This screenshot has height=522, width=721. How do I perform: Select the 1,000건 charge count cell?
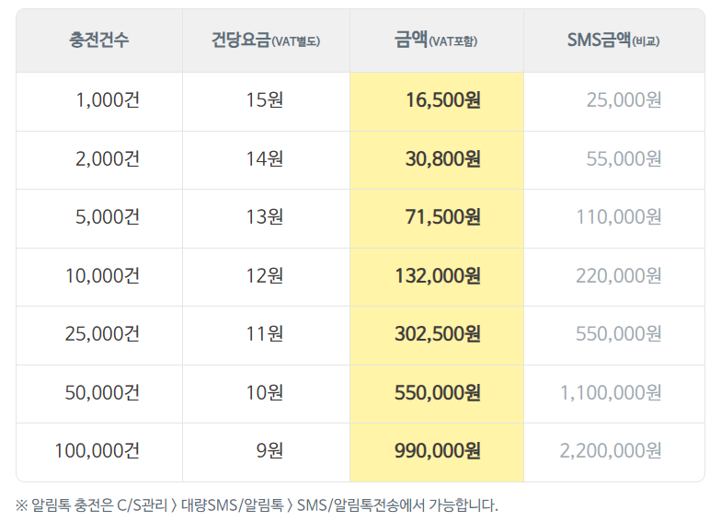108,100
